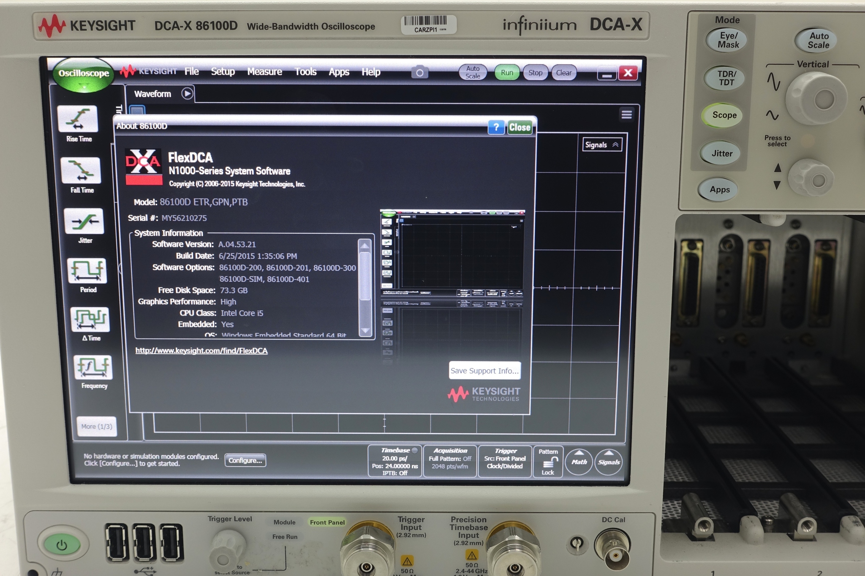
Task: Select the Fall Time measurement icon
Action: click(x=82, y=170)
